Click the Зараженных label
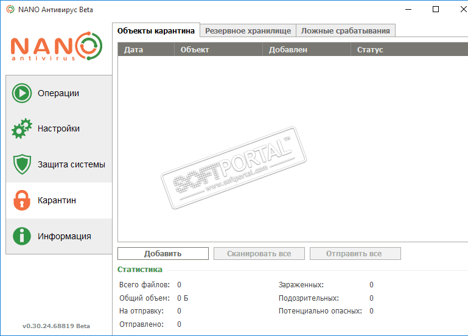The height and width of the screenshot is (336, 468). pyautogui.click(x=301, y=285)
